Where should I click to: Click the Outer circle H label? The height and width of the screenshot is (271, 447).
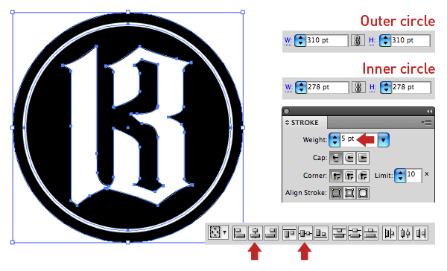click(x=372, y=41)
